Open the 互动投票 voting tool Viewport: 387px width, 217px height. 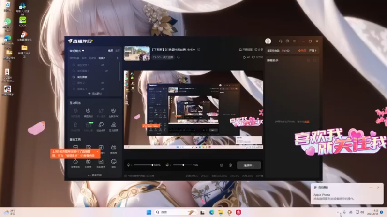click(x=114, y=126)
